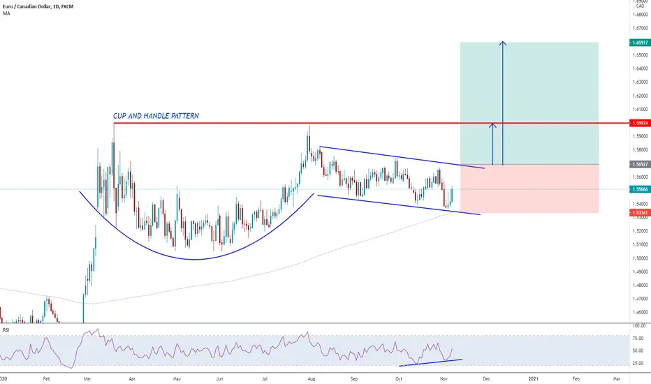Click the 25.00 RSI scale value
Screen dimensions: 651x384
[x=638, y=363]
